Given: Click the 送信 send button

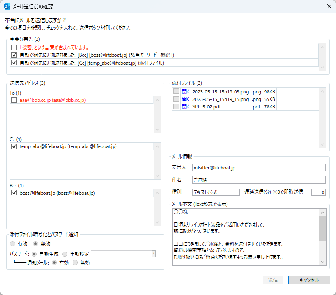Looking at the screenshot, I should [x=273, y=280].
